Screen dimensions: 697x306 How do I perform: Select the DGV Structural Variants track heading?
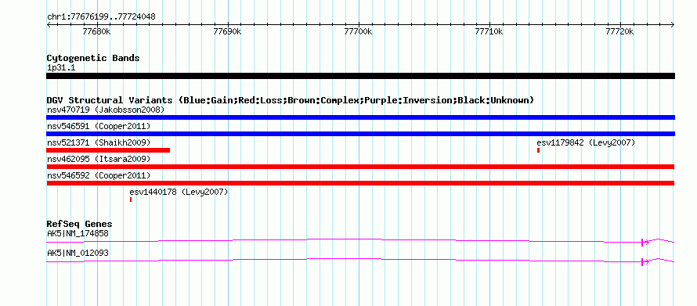click(291, 100)
